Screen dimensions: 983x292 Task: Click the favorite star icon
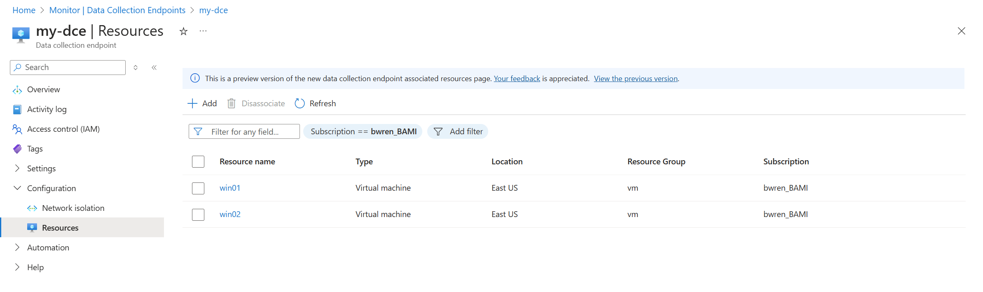183,31
